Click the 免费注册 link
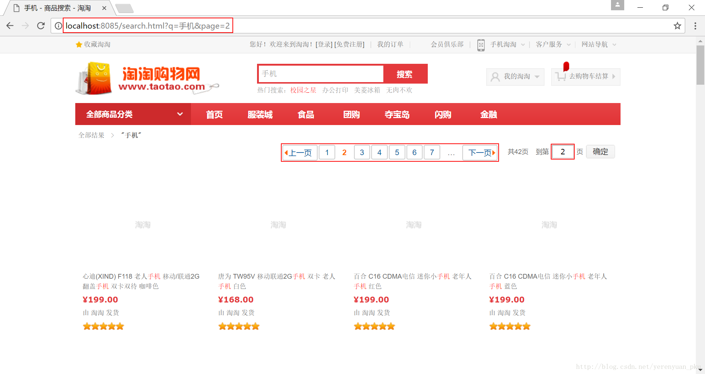This screenshot has width=705, height=374. [349, 44]
